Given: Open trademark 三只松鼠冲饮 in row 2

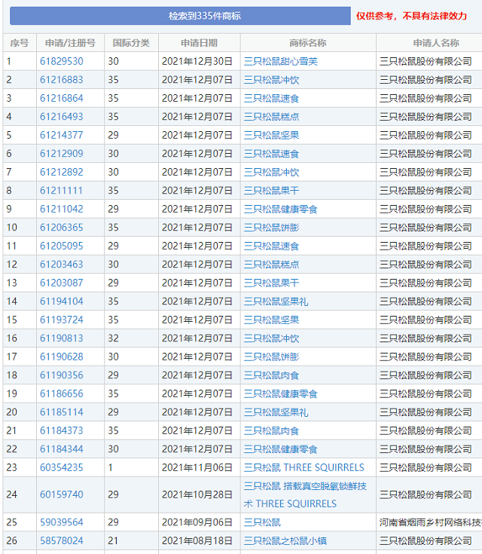Looking at the screenshot, I should [x=272, y=80].
